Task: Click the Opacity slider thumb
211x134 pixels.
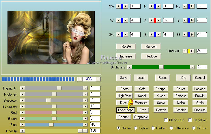Action: click(x=80, y=131)
